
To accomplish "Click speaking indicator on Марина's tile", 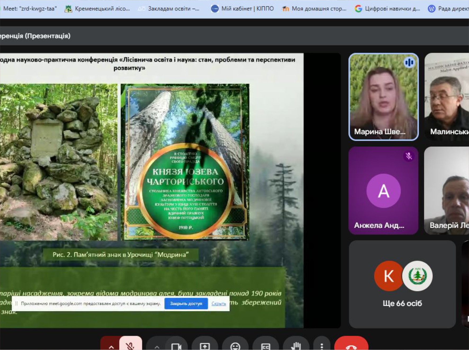I will coord(409,62).
